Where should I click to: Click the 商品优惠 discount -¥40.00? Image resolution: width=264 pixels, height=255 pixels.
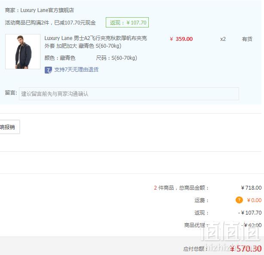point(252,225)
